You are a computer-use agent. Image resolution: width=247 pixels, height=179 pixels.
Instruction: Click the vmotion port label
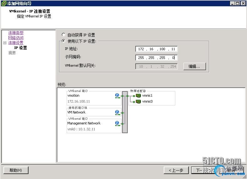[x=73, y=95]
